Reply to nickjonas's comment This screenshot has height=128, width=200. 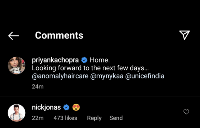tap(94, 118)
